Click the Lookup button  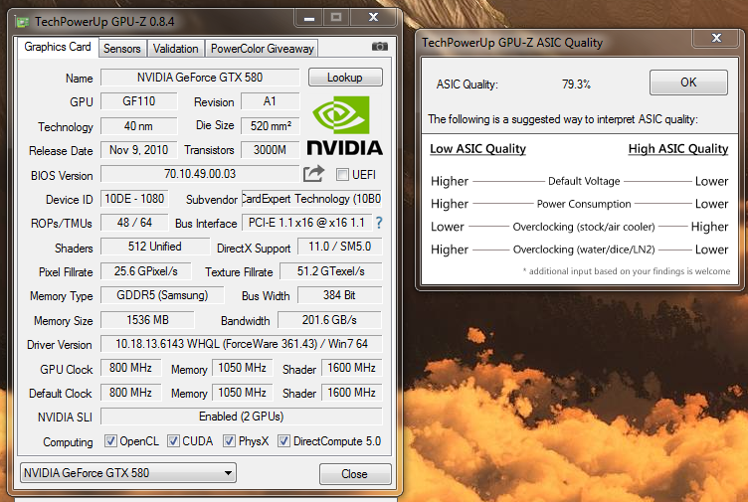[x=345, y=78]
